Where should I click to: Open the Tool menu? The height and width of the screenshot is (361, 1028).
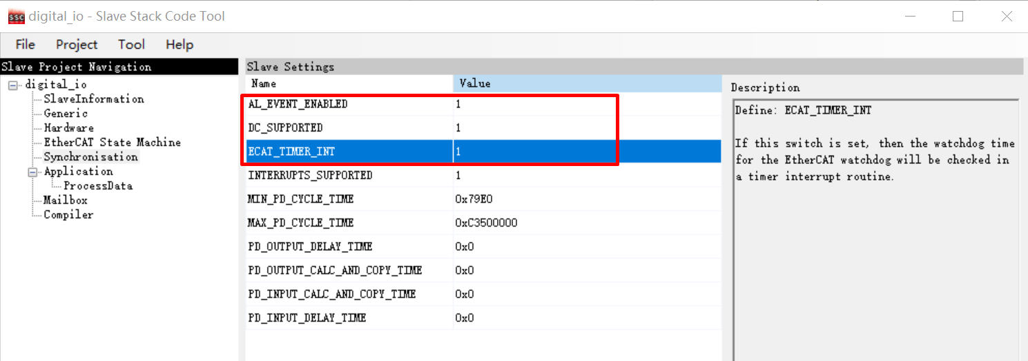tap(131, 44)
